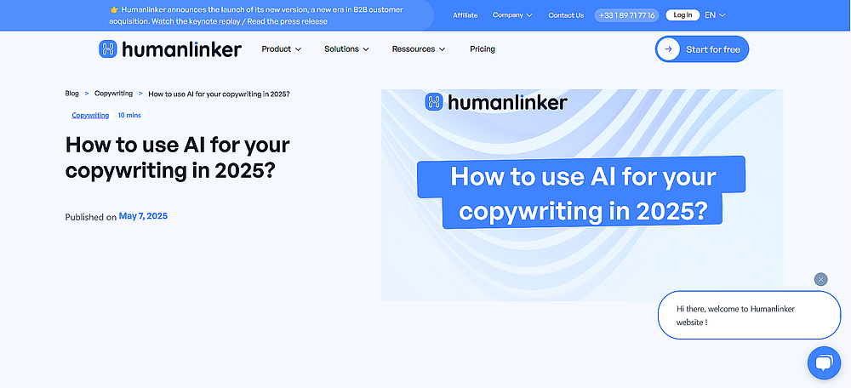The height and width of the screenshot is (388, 851).
Task: Click the welcome message chat bubble
Action: click(x=749, y=316)
